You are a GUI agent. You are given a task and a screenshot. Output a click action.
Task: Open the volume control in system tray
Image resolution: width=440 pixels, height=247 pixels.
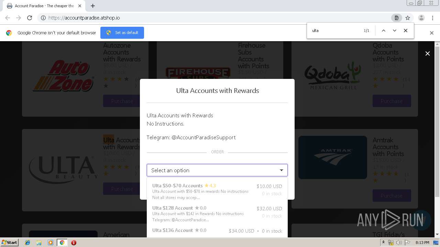click(399, 243)
